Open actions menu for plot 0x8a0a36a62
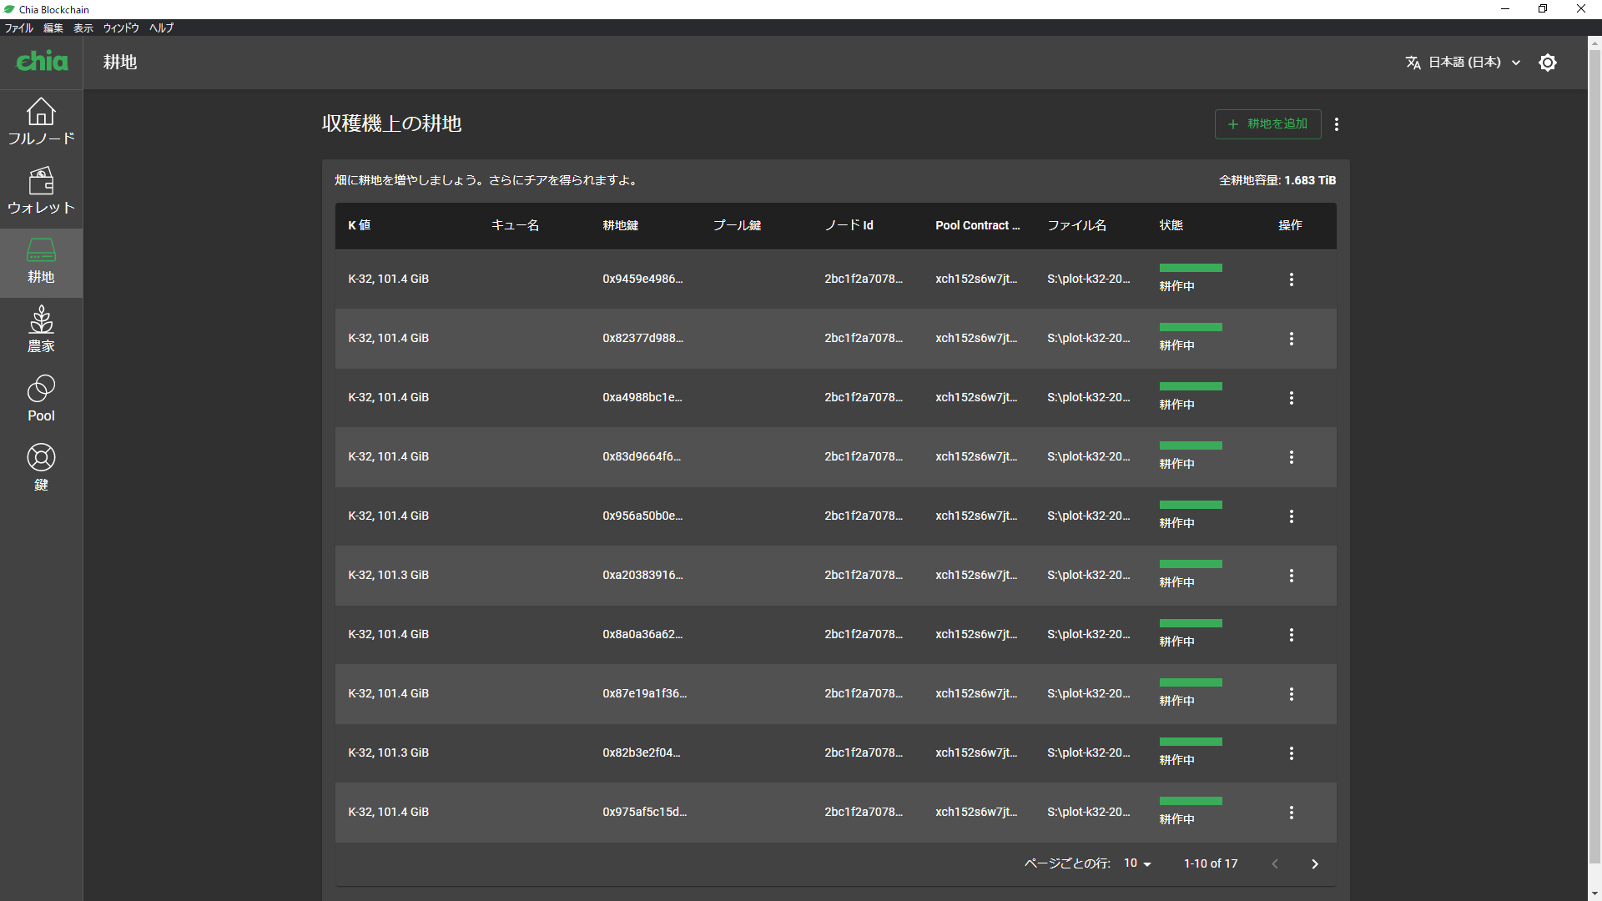 [1292, 635]
